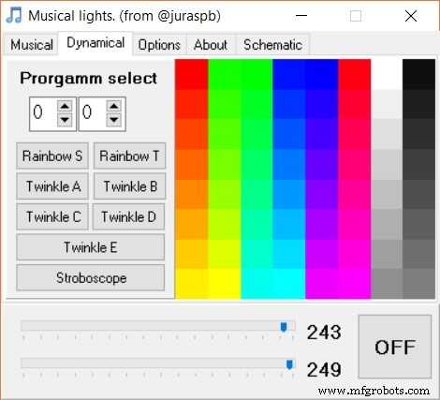Viewport: 440px width, 400px height.
Task: Pick the pure white color swatch
Action: [x=387, y=74]
